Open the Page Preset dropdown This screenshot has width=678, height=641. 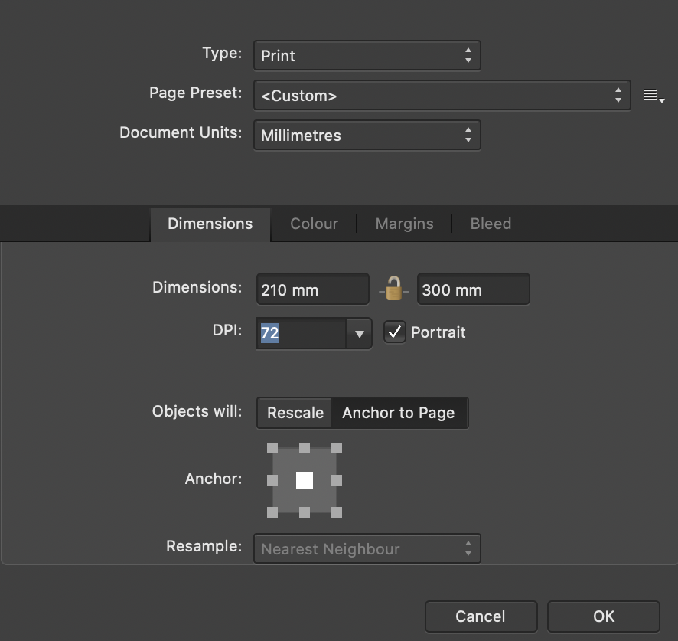coord(442,95)
